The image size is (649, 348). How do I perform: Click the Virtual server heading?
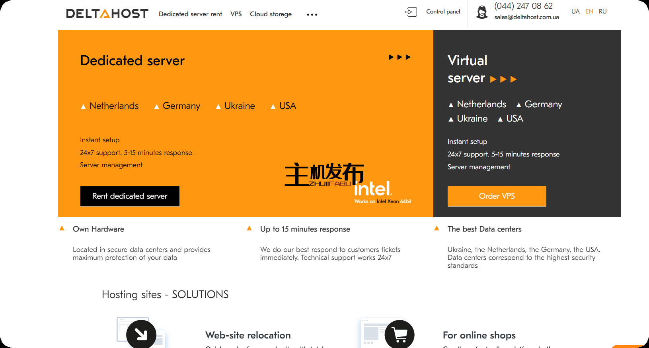tap(467, 69)
